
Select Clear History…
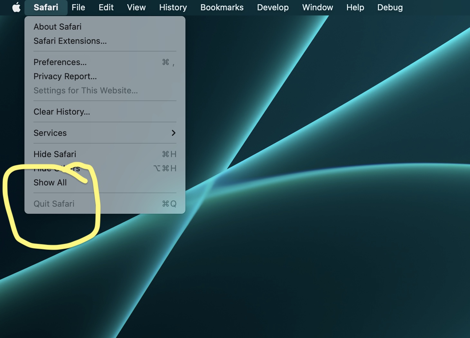(x=105, y=112)
